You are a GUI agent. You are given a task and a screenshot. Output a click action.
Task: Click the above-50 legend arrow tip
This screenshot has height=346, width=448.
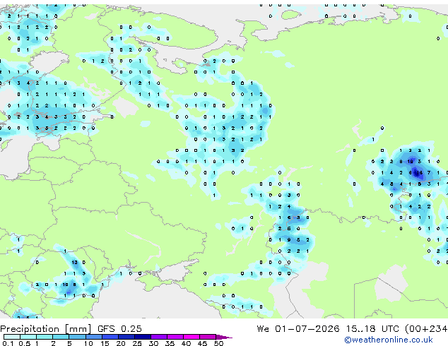[x=224, y=337]
